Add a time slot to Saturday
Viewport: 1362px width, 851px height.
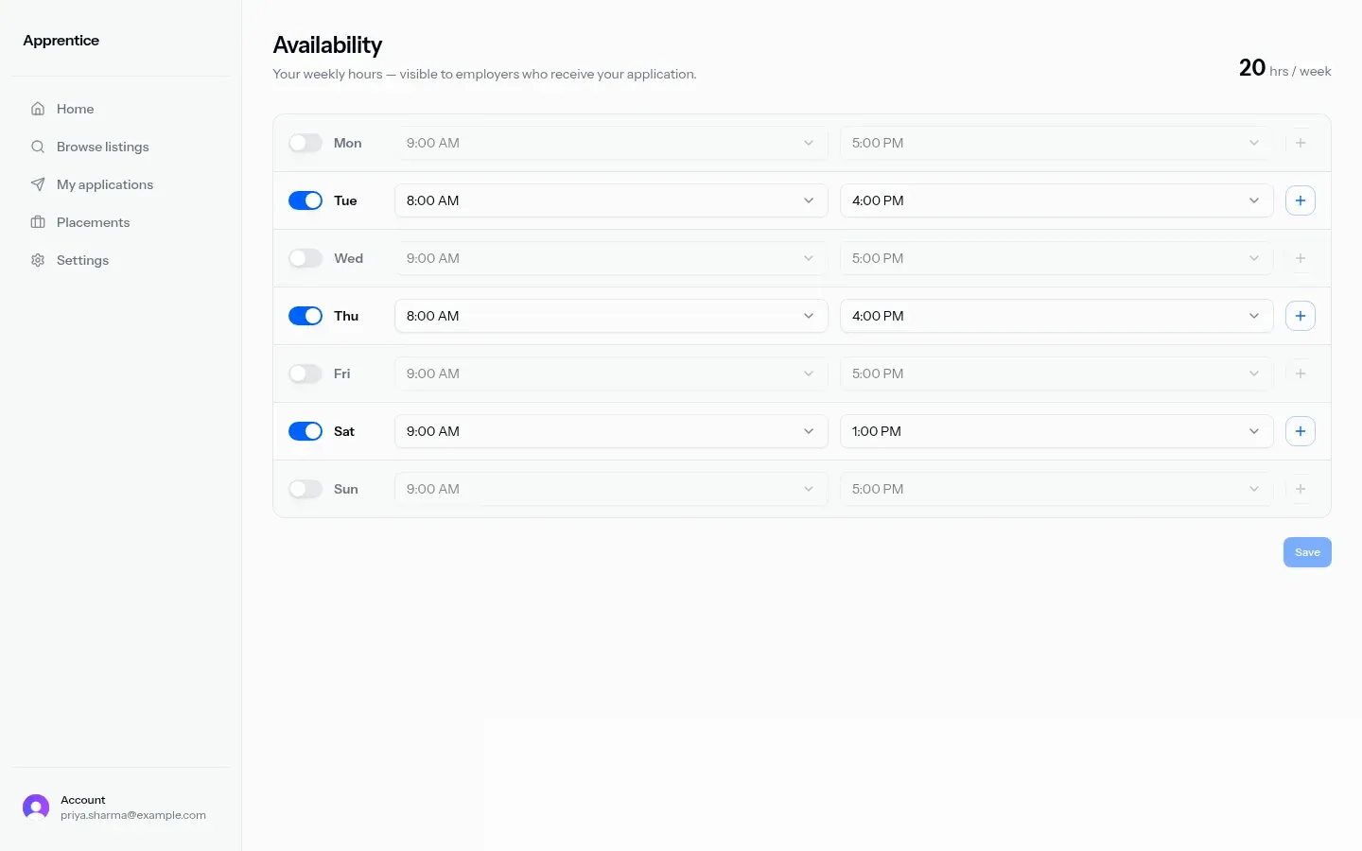pyautogui.click(x=1301, y=431)
